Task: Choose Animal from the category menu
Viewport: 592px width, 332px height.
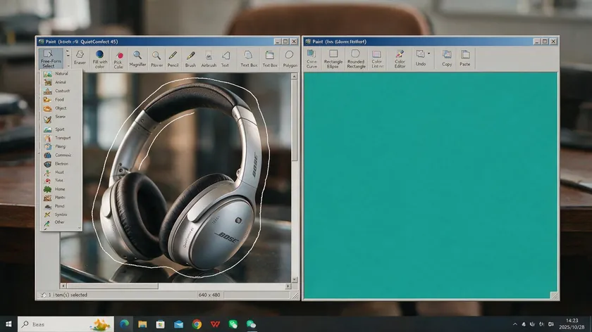Action: pyautogui.click(x=61, y=82)
